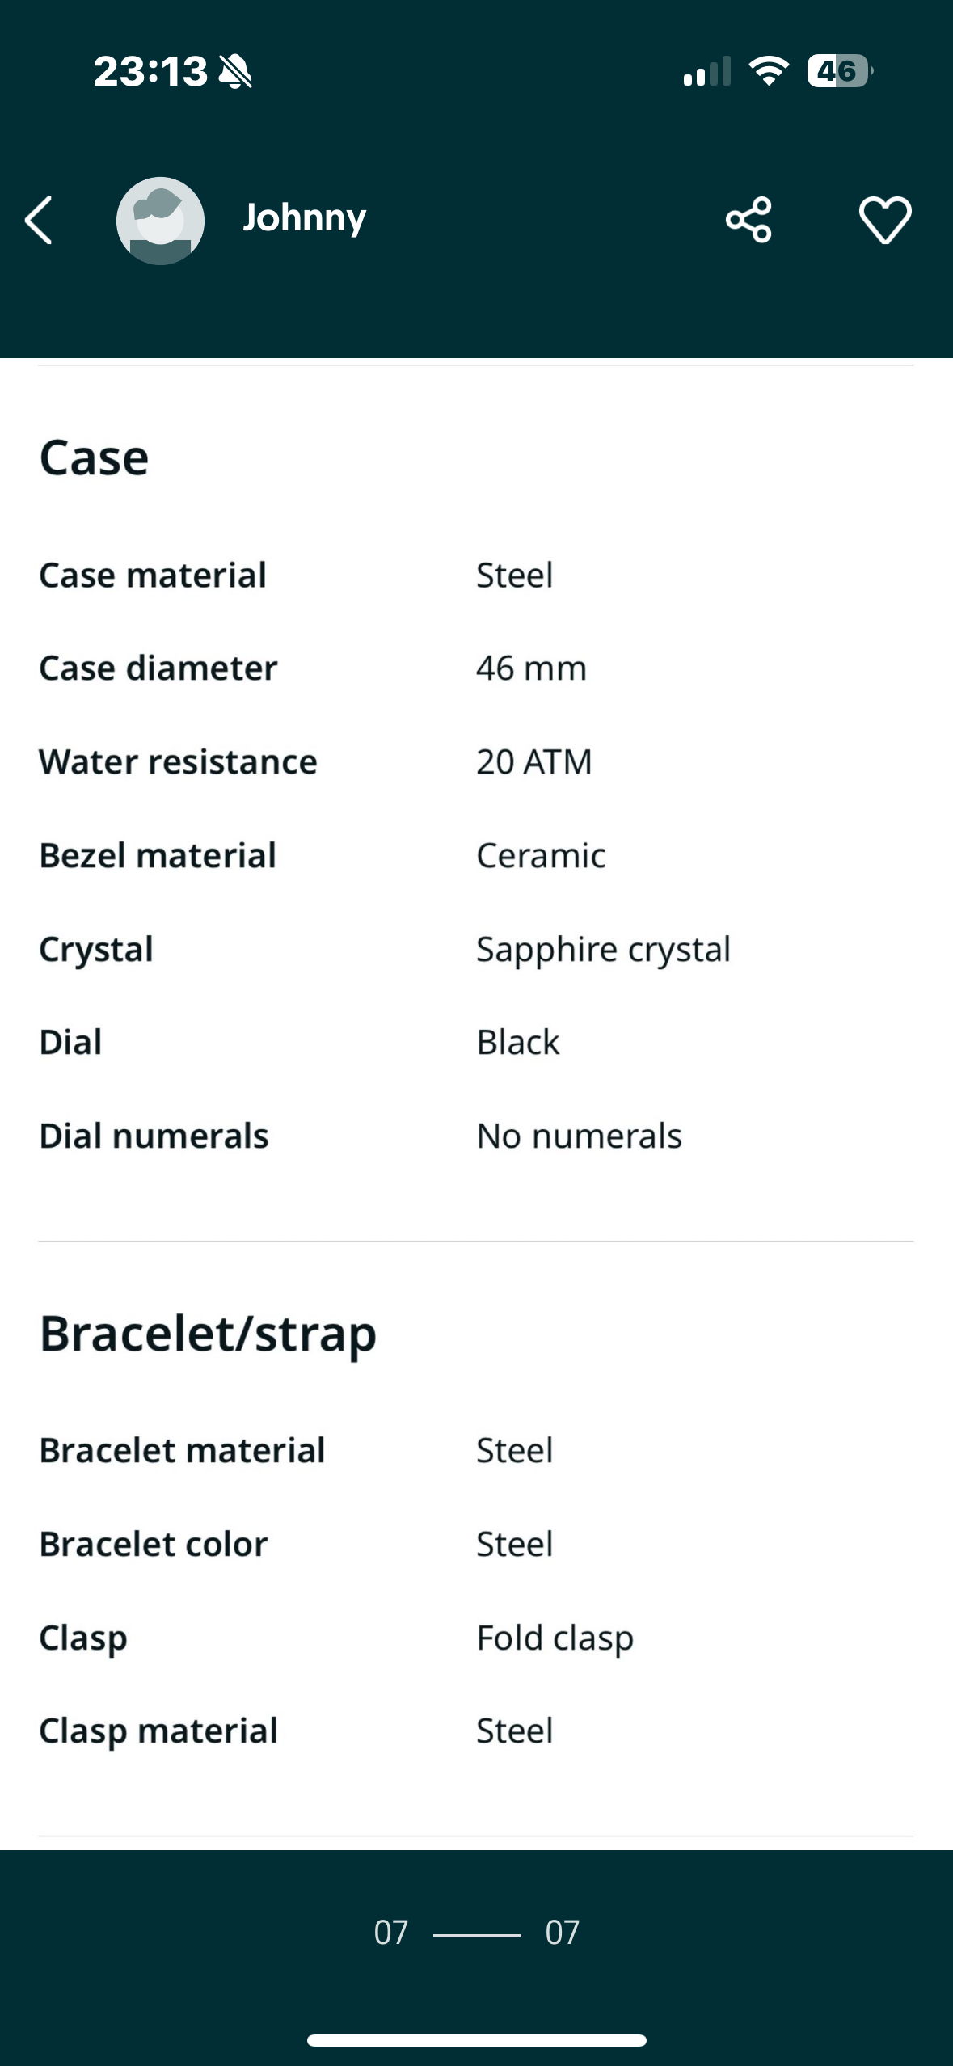
Task: Tap the silent bell status icon
Action: click(x=236, y=72)
